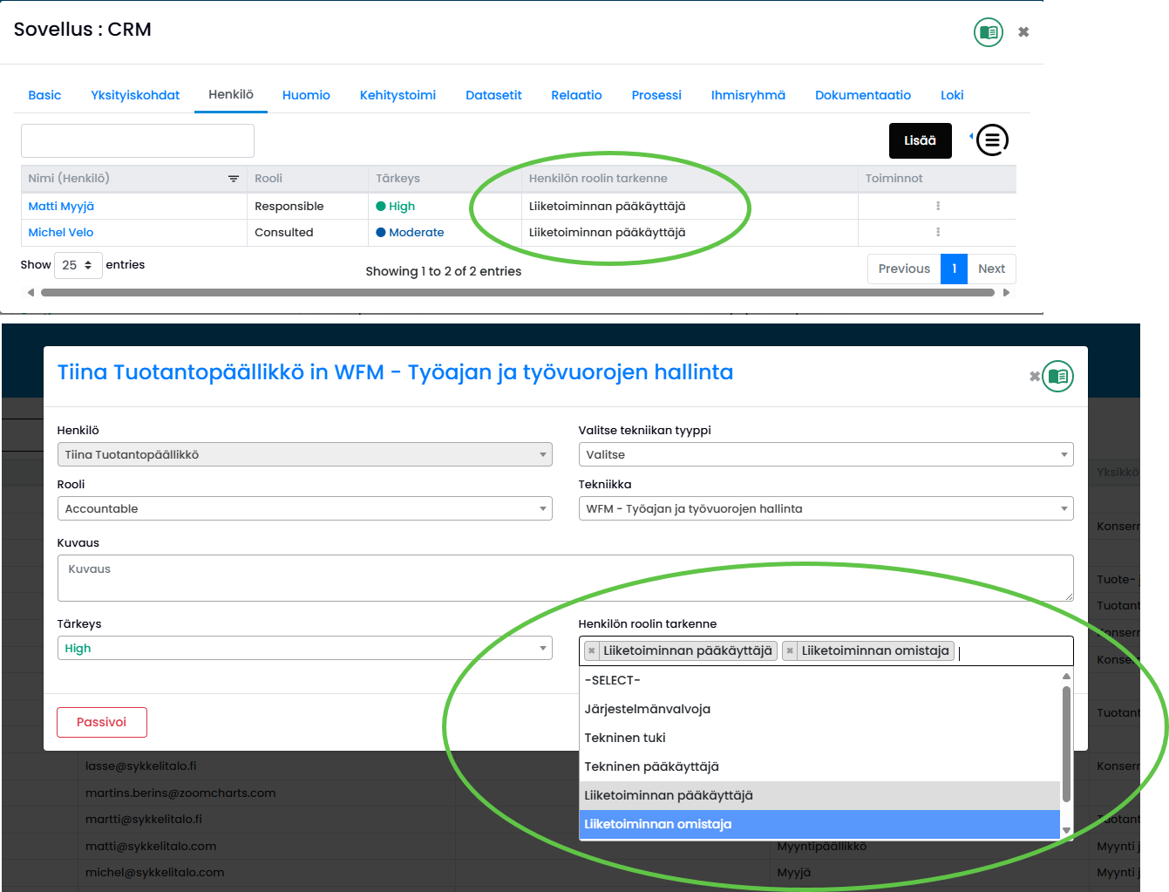Select page 1 in pagination
The height and width of the screenshot is (892, 1169).
click(955, 269)
